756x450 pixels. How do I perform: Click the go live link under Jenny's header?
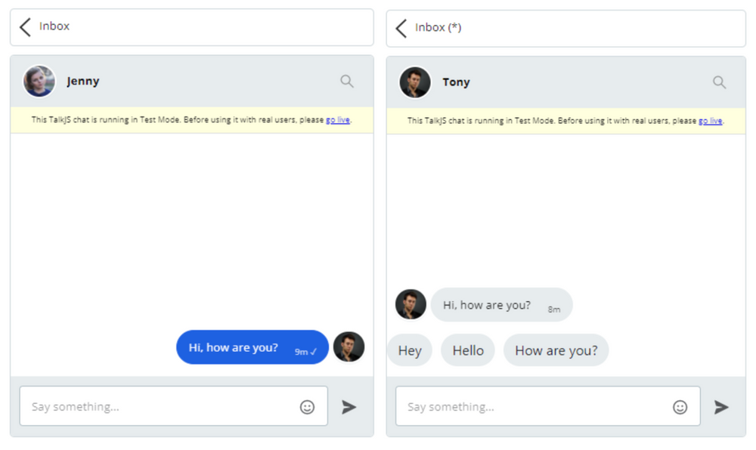[339, 120]
